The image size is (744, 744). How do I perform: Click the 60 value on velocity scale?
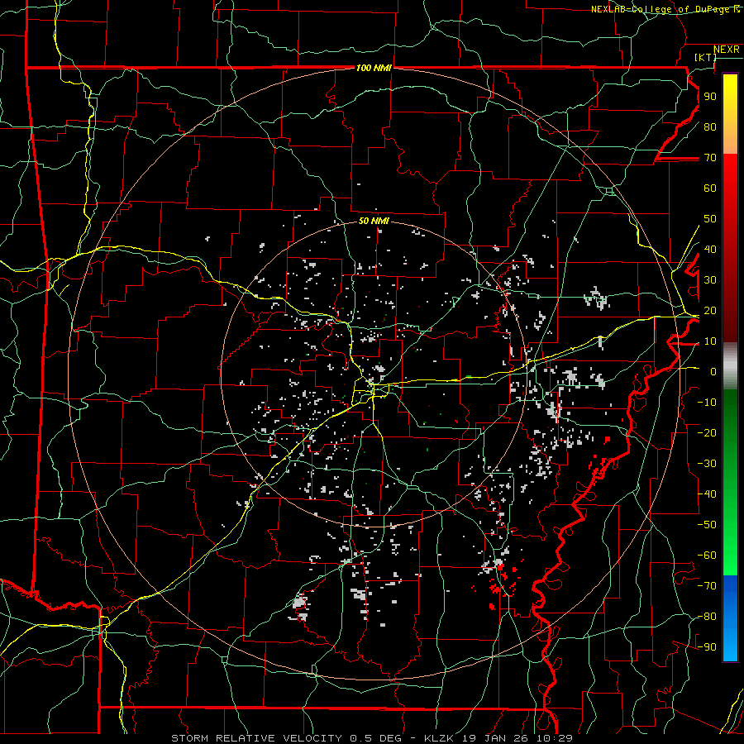(x=710, y=188)
